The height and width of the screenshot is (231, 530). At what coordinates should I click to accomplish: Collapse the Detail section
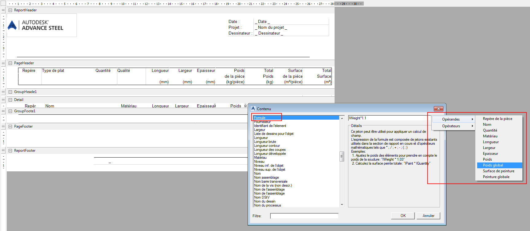pos(10,100)
